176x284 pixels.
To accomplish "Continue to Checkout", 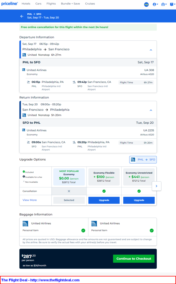I will (134, 259).
